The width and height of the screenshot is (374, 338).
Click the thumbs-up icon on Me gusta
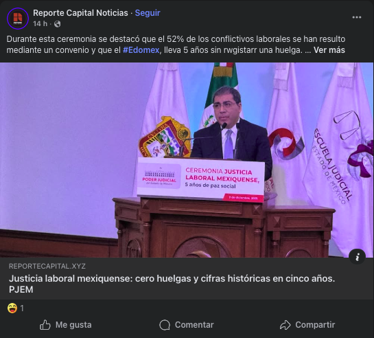pyautogui.click(x=45, y=325)
